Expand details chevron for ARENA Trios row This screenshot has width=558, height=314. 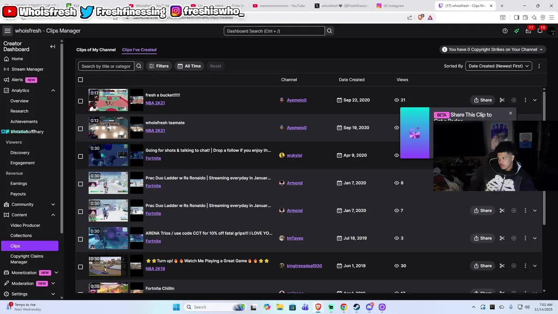point(535,238)
